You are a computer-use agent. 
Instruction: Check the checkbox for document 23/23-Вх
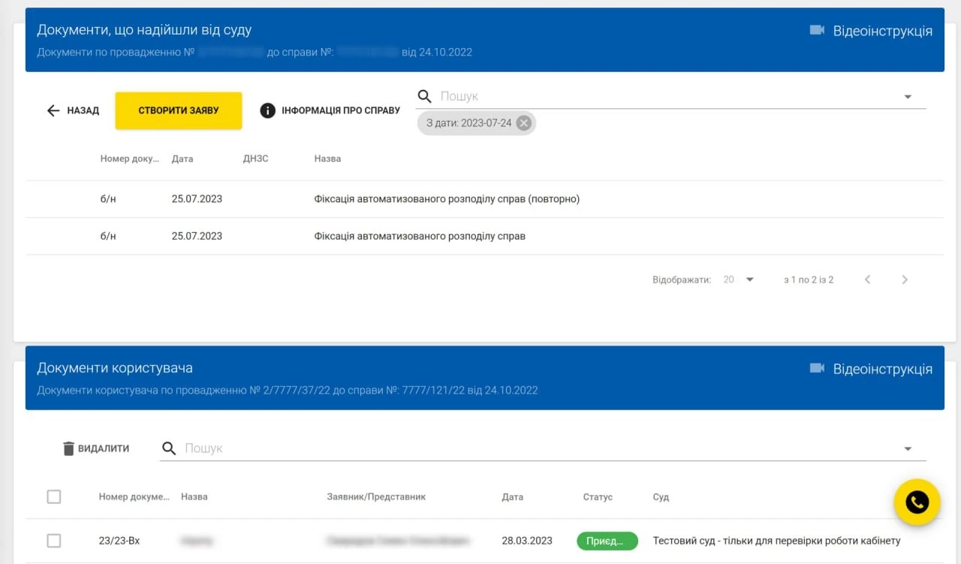(x=54, y=541)
